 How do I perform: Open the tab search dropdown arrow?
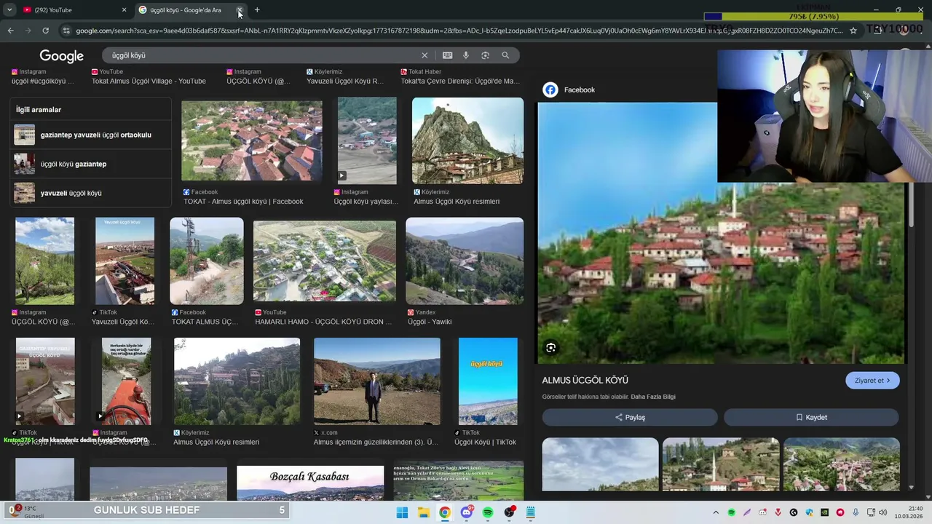pyautogui.click(x=9, y=10)
